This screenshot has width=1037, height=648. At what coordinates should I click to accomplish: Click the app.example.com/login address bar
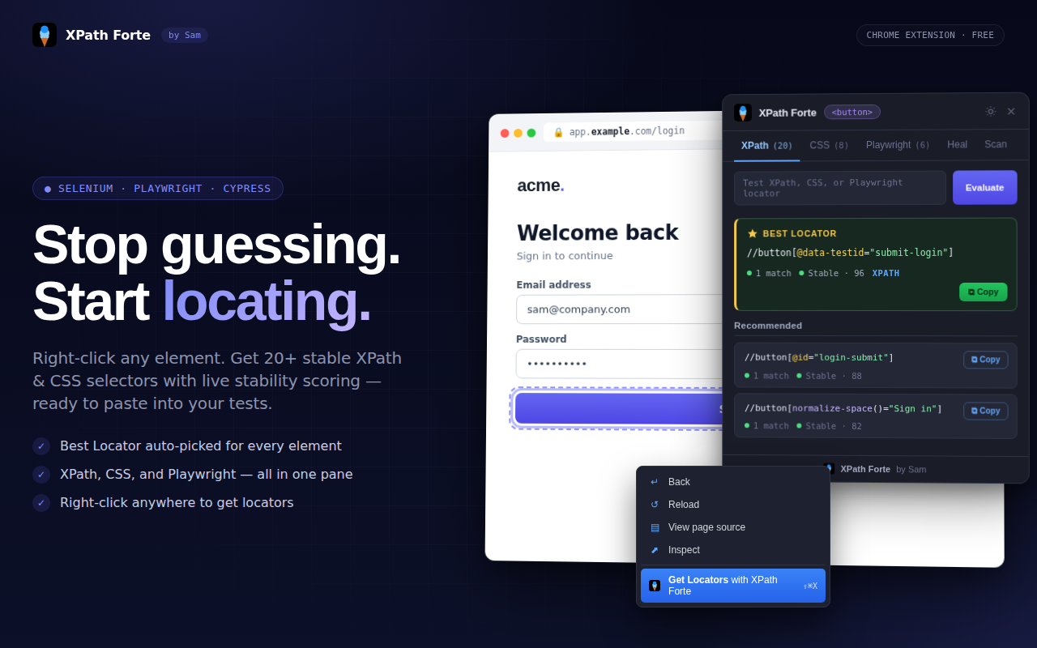pos(632,131)
